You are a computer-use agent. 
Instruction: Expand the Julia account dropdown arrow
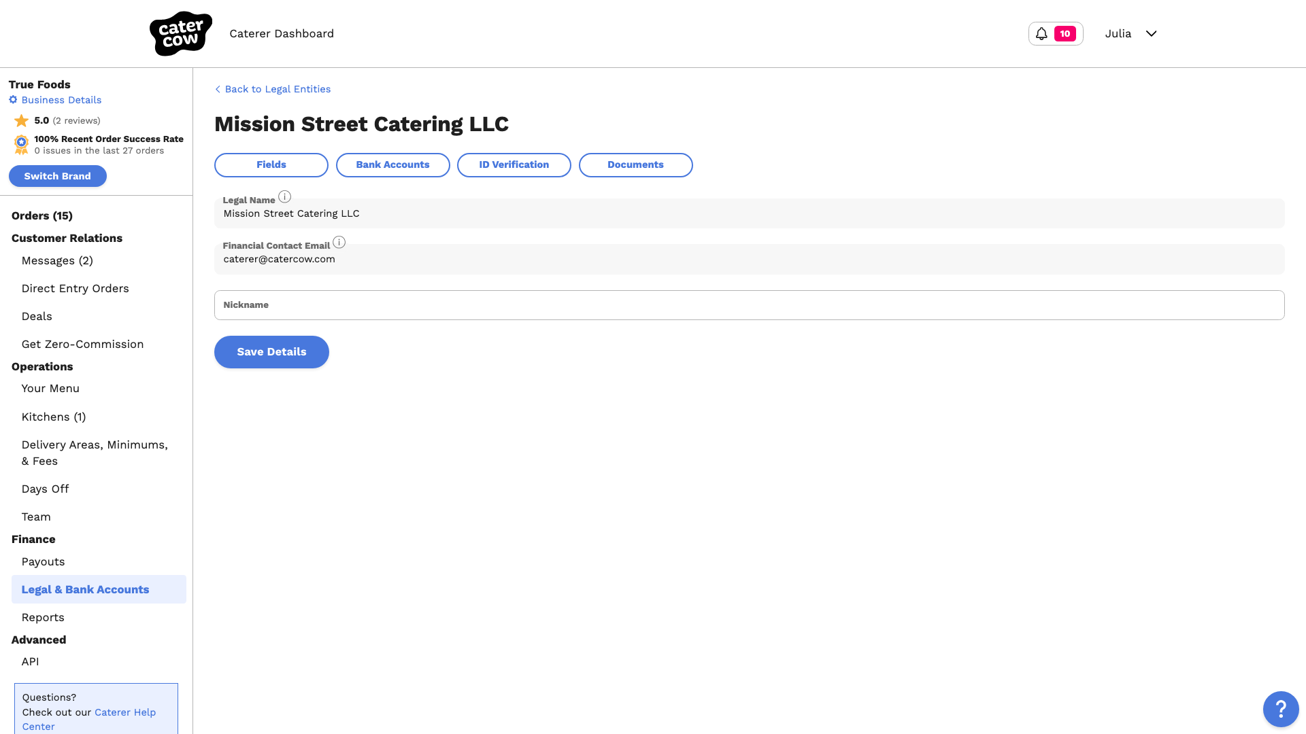click(1151, 33)
